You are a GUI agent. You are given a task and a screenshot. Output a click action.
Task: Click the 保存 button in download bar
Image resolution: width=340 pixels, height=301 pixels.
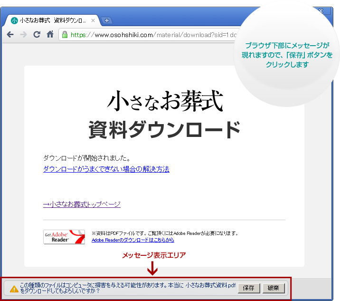click(249, 288)
